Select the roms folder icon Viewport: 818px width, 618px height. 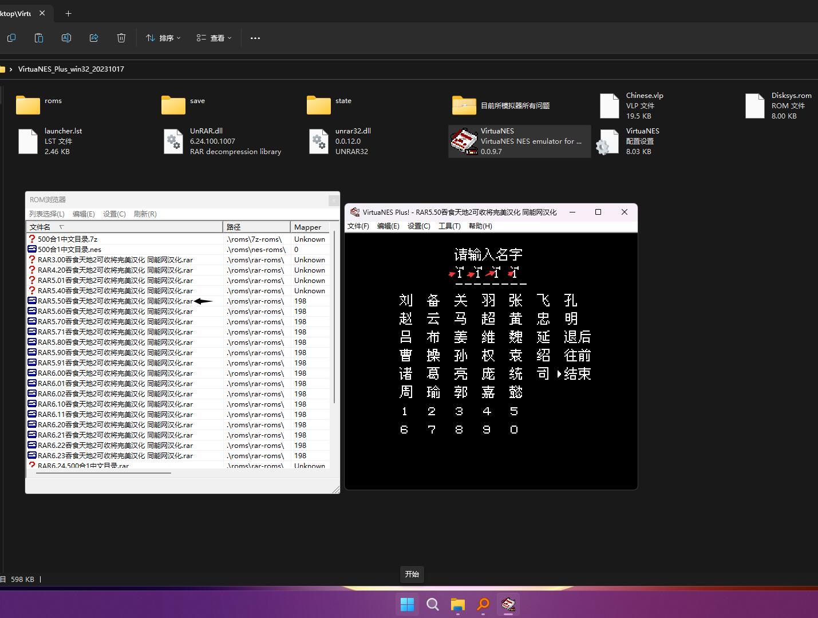28,105
